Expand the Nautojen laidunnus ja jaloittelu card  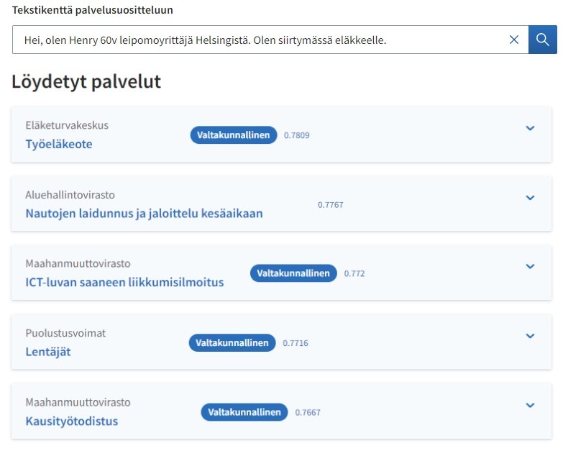coord(530,198)
